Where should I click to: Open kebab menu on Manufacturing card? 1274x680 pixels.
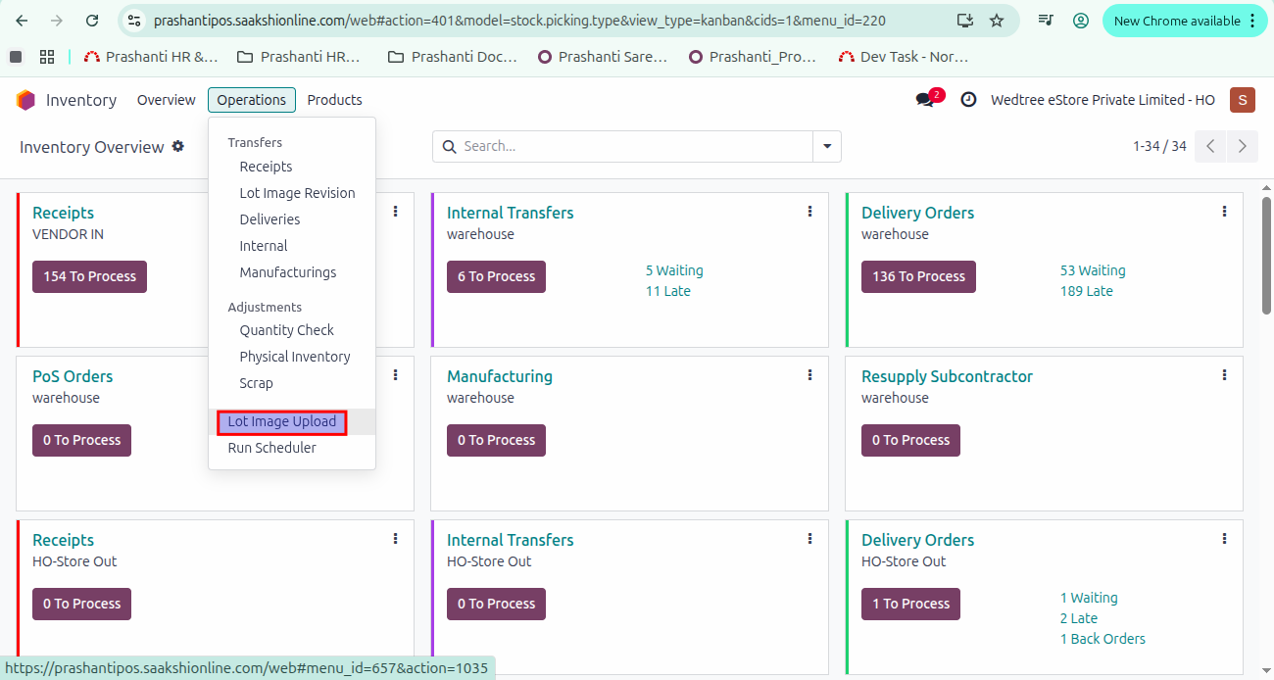coord(809,375)
